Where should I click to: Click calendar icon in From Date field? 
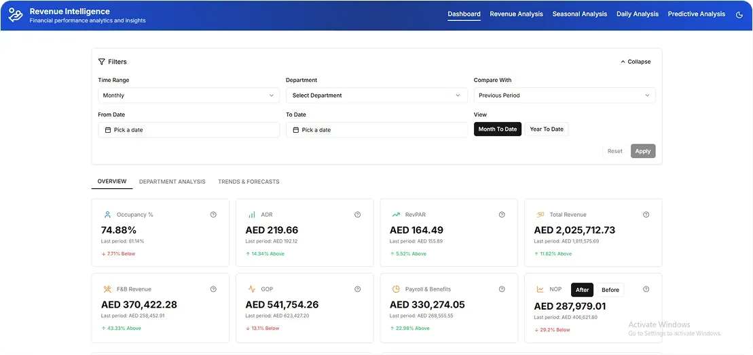point(108,130)
